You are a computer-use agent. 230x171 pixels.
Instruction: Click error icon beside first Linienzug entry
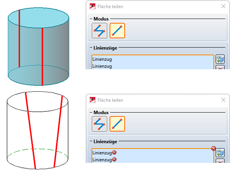[x=114, y=152]
